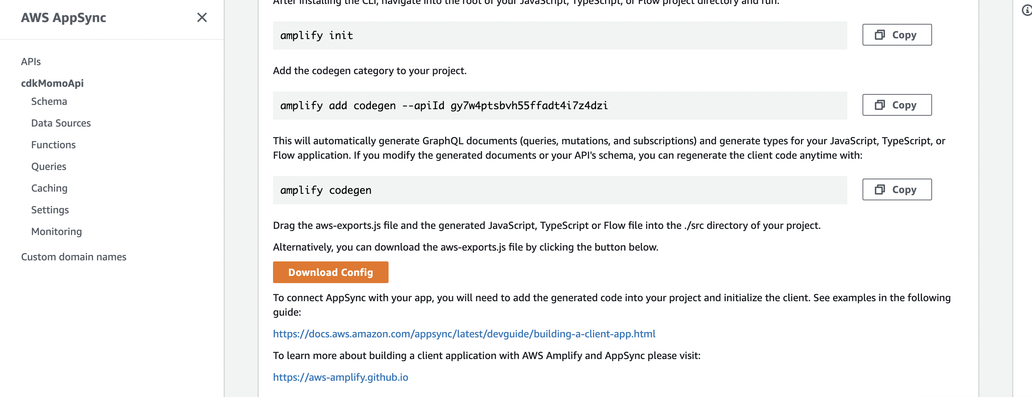Screen dimensions: 1032x397
Task: Go to the Schema page
Action: [49, 102]
